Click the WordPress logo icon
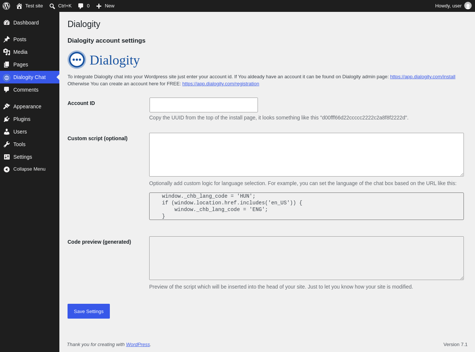Viewport: 475px width, 352px height. [x=6, y=6]
